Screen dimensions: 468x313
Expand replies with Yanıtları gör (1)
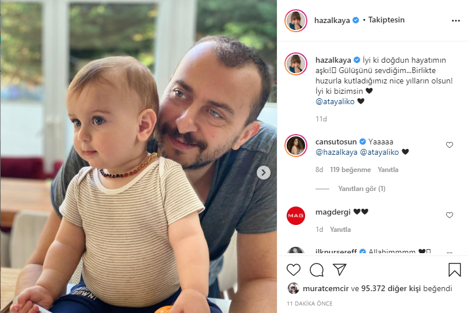pyautogui.click(x=362, y=189)
